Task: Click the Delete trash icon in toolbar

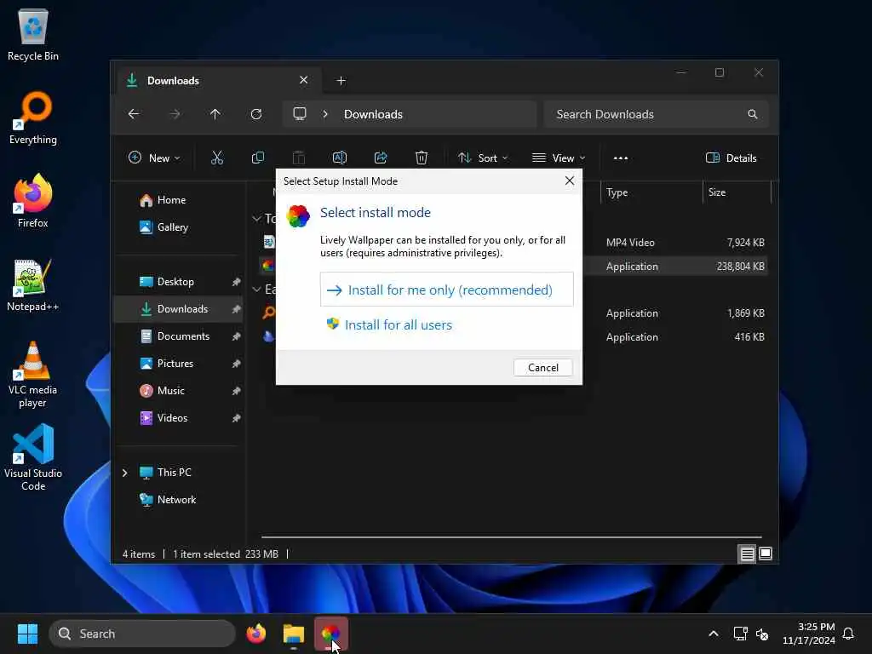Action: (422, 158)
